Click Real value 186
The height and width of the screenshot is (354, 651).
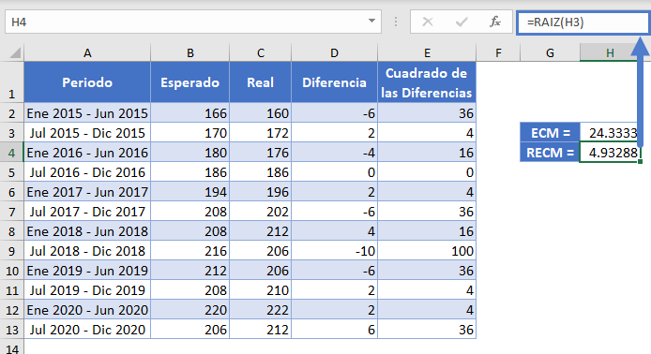coord(261,172)
